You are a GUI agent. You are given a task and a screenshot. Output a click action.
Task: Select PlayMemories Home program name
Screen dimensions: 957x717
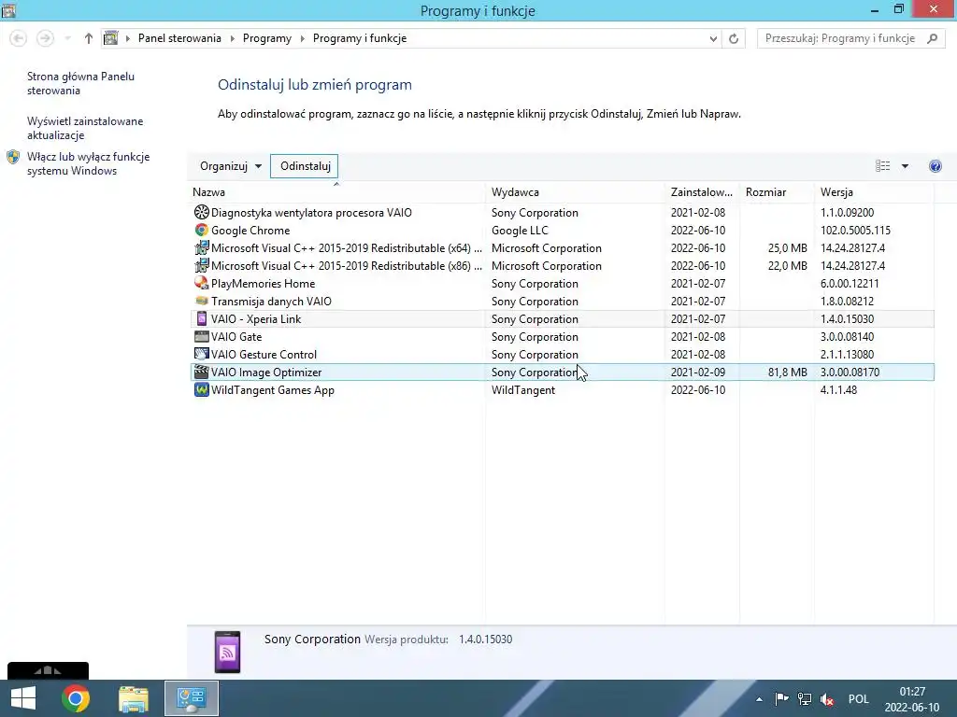(x=263, y=284)
